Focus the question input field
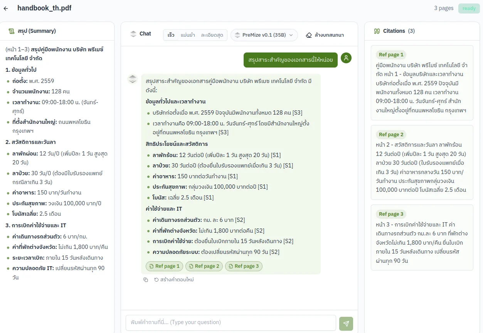Image resolution: width=483 pixels, height=333 pixels. click(x=231, y=323)
